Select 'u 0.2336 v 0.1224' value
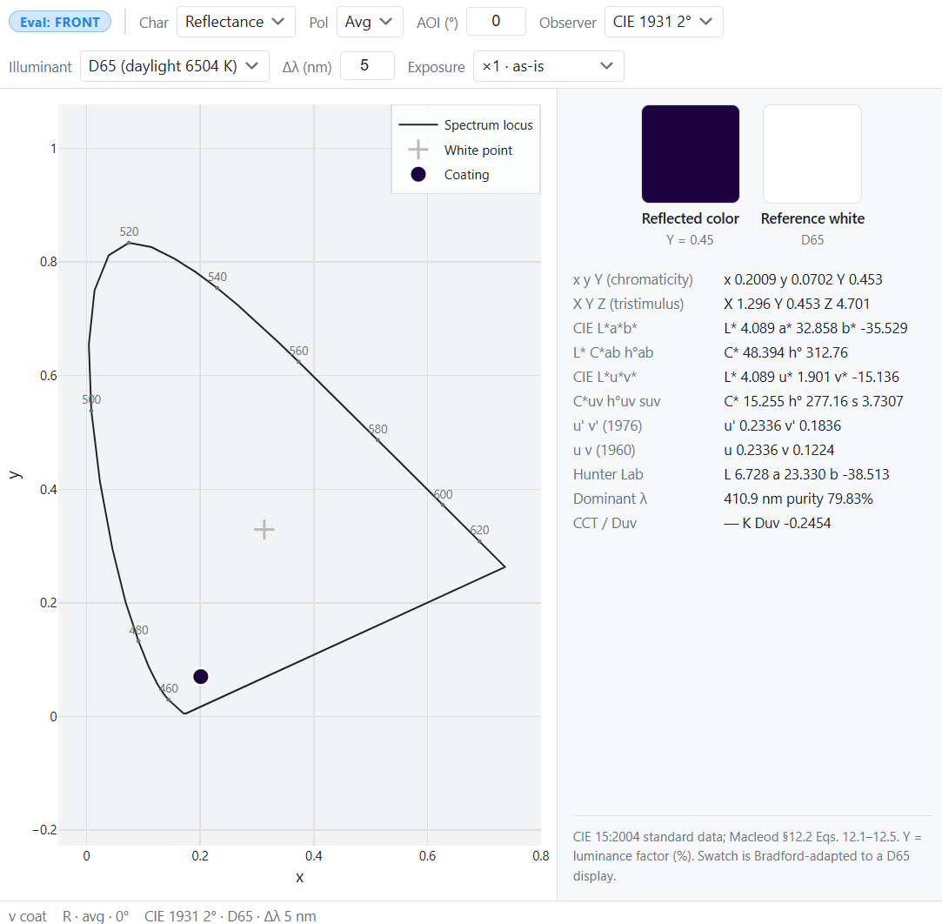The image size is (942, 924). pos(778,450)
